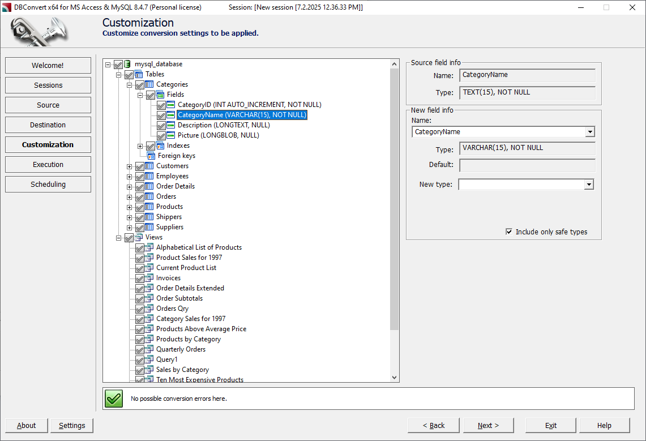Open the Settings dialog

71,425
